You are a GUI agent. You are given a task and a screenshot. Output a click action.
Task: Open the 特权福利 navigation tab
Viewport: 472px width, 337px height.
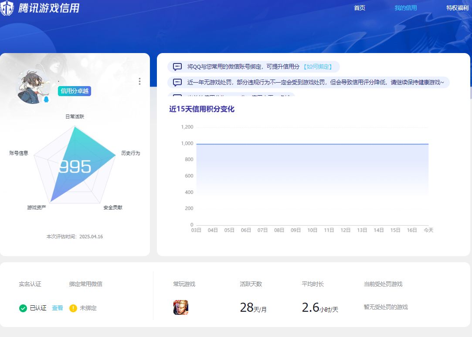pyautogui.click(x=458, y=8)
